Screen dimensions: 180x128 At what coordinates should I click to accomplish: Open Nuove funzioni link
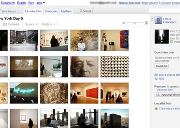click(x=129, y=3)
